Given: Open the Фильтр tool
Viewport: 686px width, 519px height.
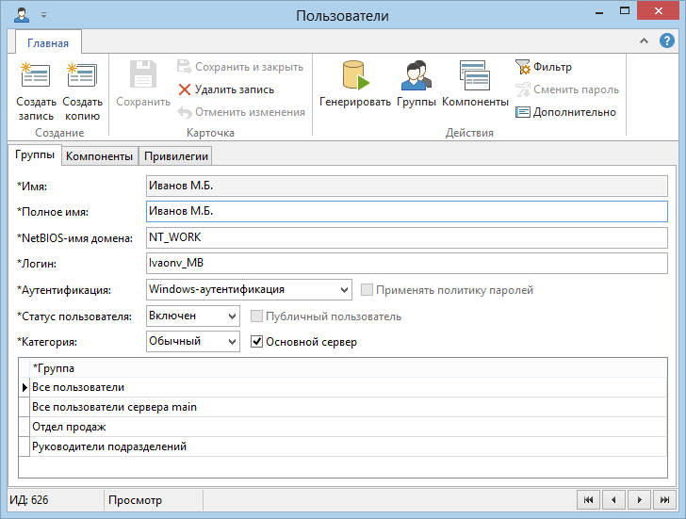Looking at the screenshot, I should click(544, 67).
